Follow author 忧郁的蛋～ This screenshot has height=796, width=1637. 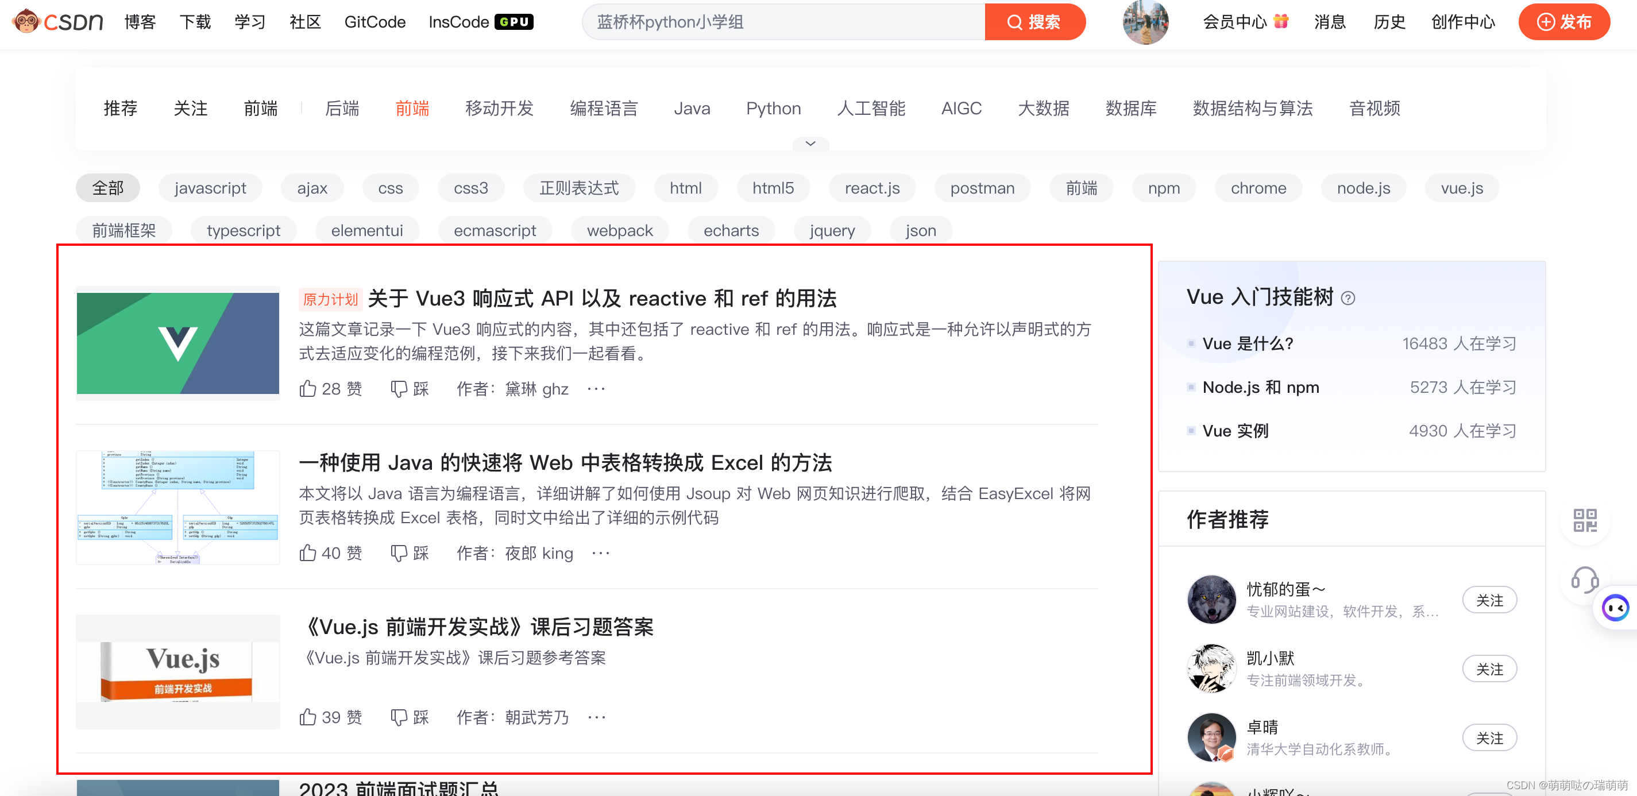click(x=1489, y=600)
